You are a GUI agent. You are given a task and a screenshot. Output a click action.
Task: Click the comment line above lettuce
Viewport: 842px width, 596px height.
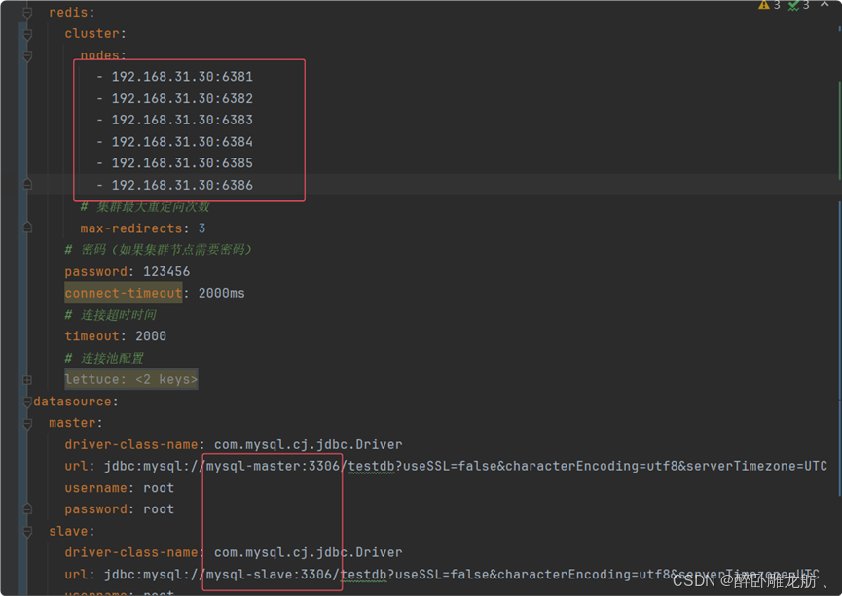pos(104,358)
